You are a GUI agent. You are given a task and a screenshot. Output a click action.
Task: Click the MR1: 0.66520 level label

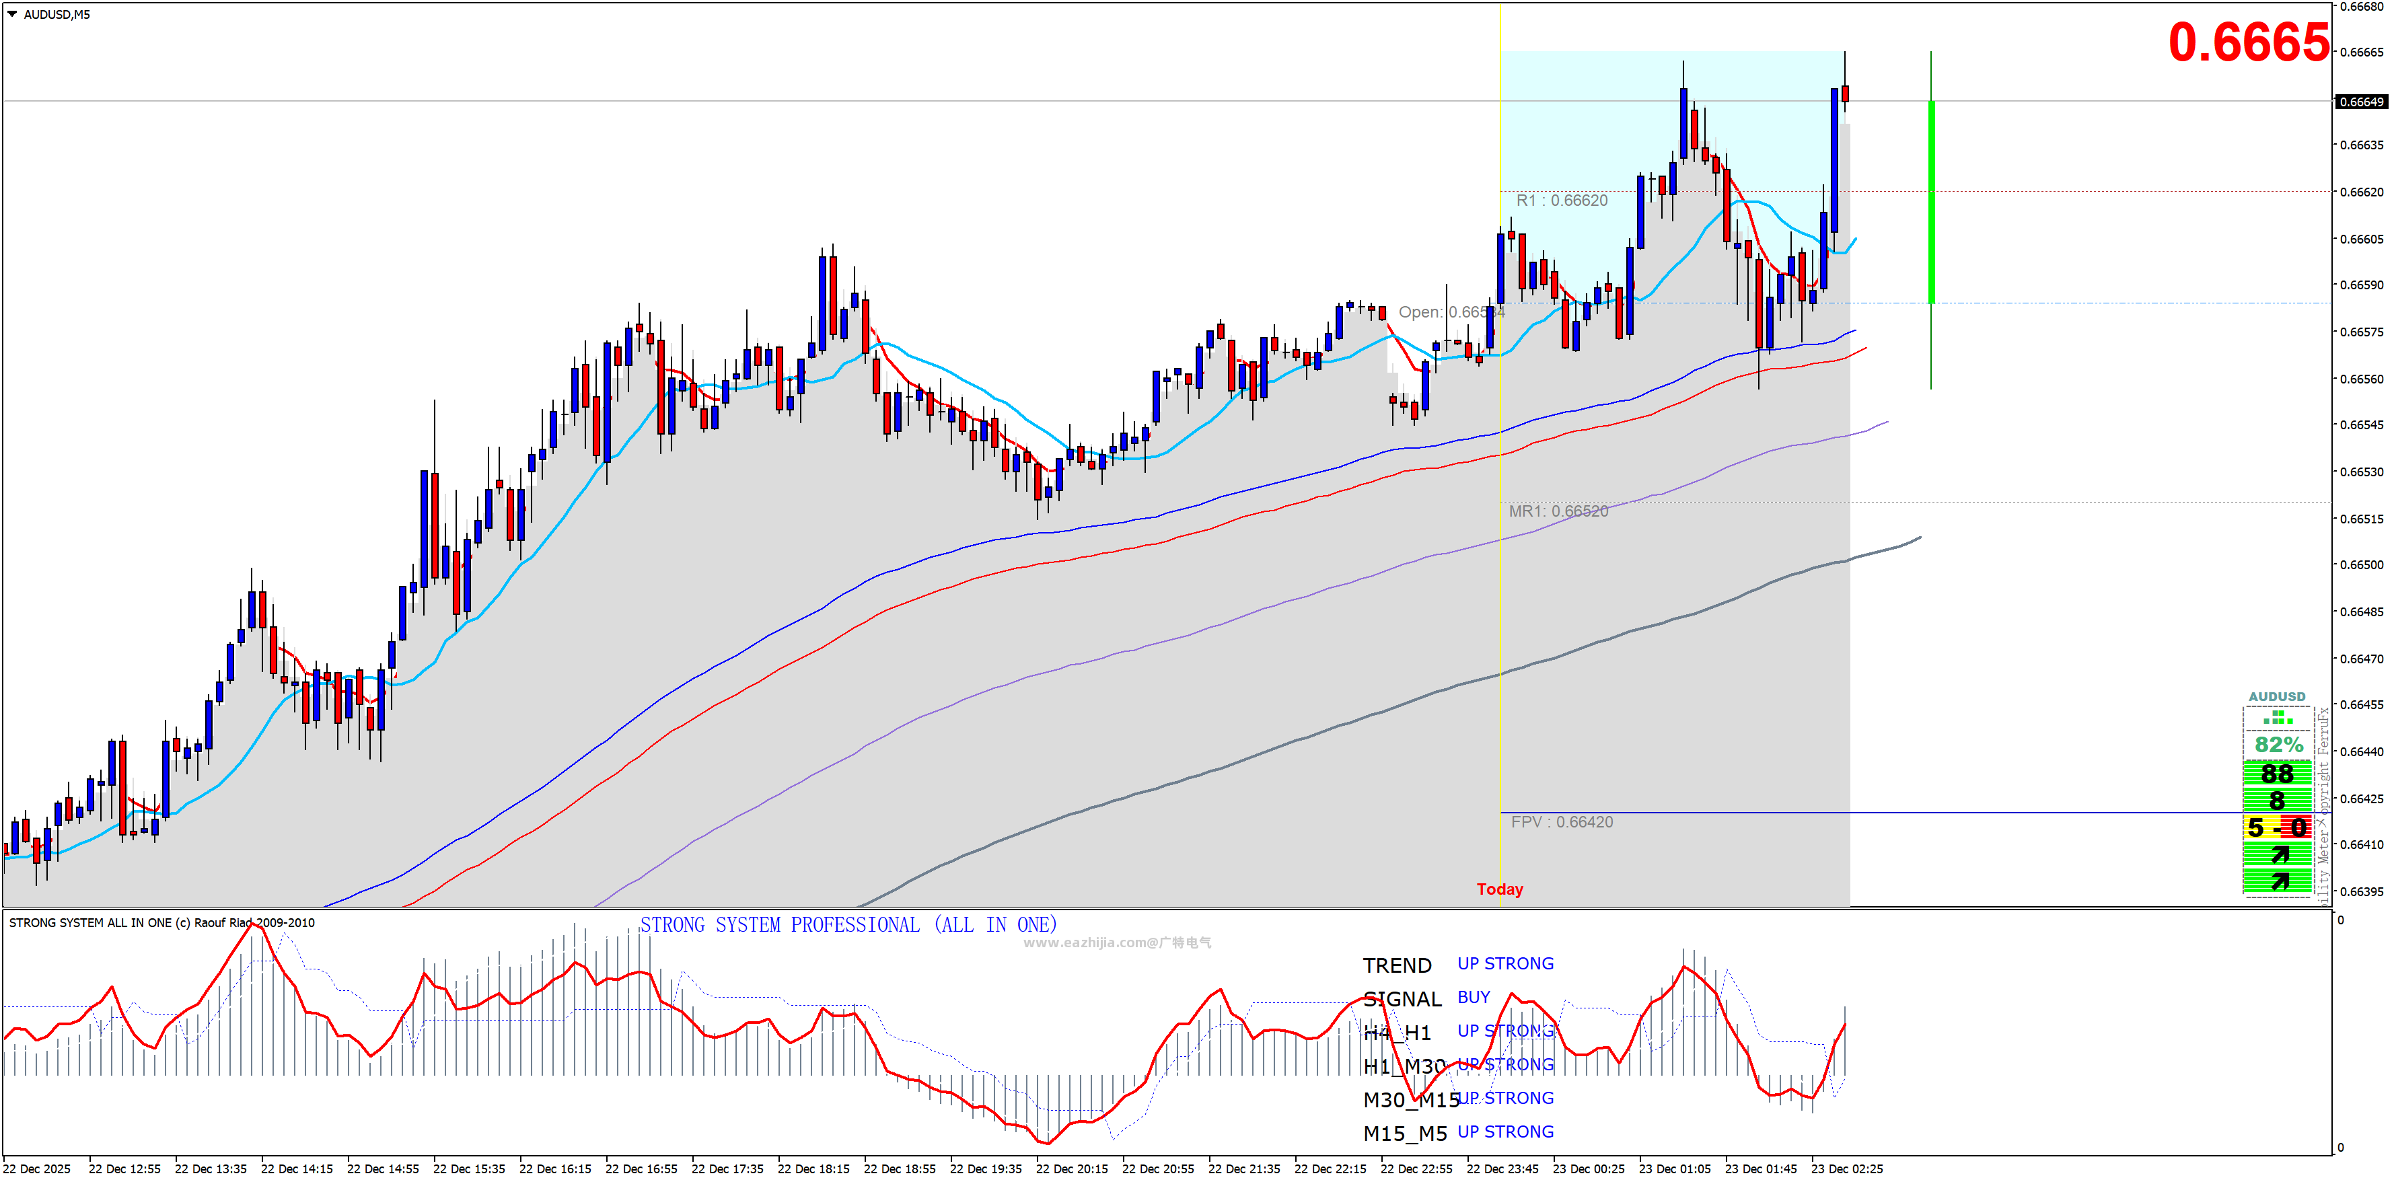coord(1558,511)
